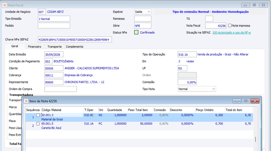271x151 pixels.
Task: Click the 6,300 unit price cell
Action: pos(219,115)
